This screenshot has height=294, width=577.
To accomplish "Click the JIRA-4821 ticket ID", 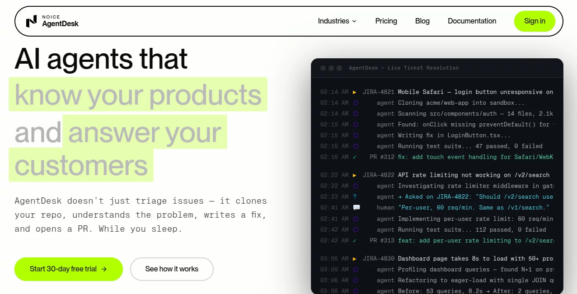I will click(x=378, y=92).
